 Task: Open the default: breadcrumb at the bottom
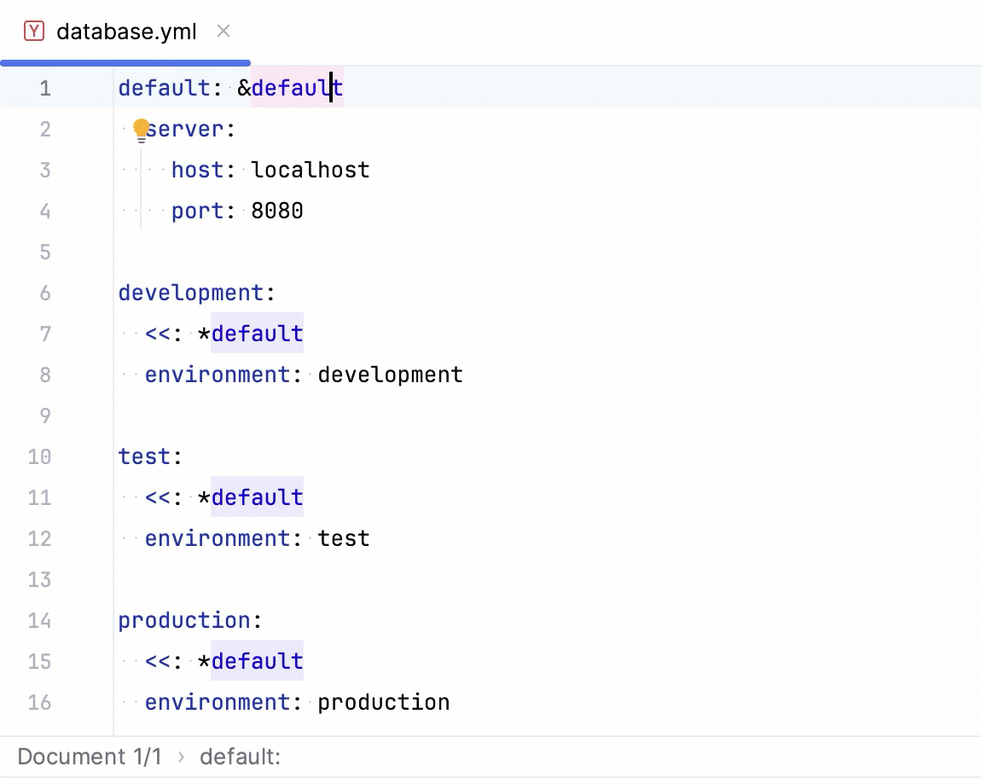click(240, 757)
